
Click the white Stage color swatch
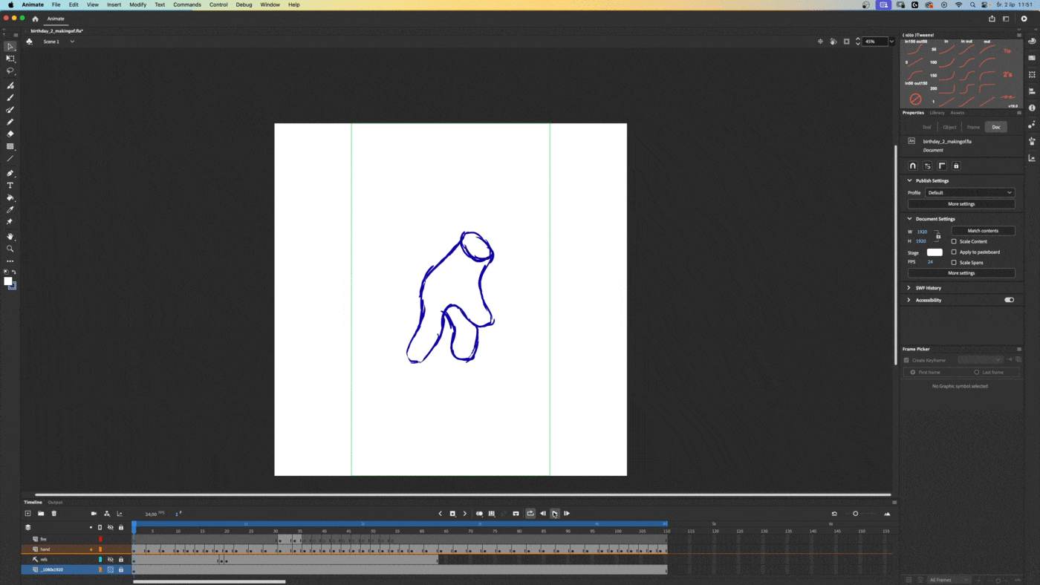tap(935, 252)
